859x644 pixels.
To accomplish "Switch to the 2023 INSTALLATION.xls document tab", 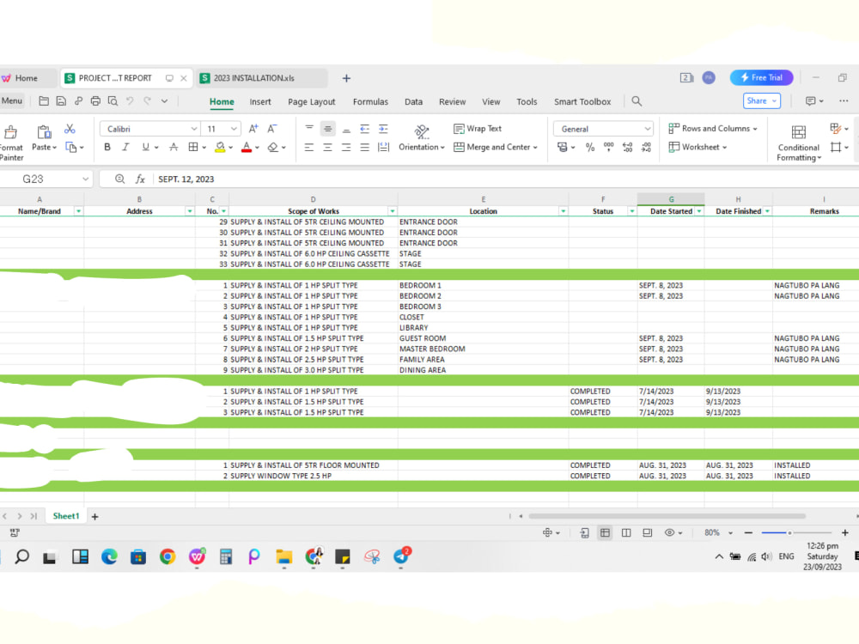I will click(x=258, y=77).
